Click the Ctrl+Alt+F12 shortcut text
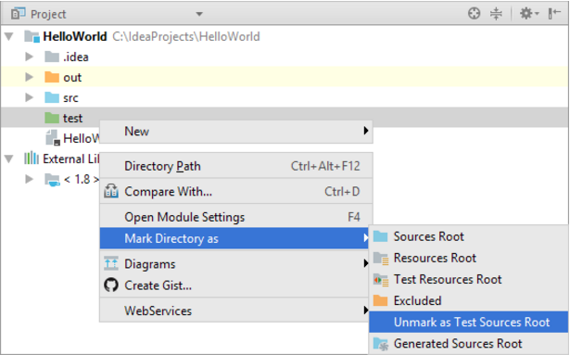Image resolution: width=570 pixels, height=355 pixels. [x=325, y=166]
